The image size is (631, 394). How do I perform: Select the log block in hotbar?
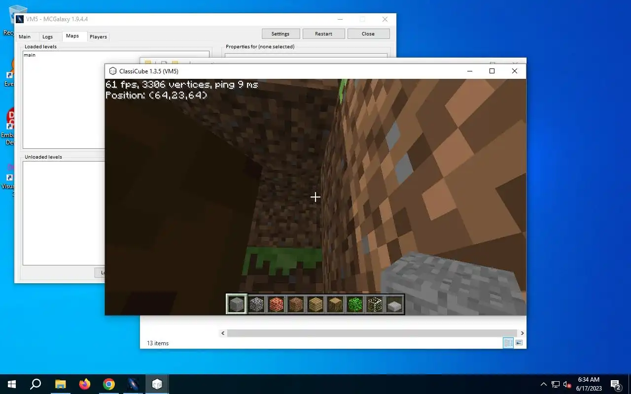click(x=335, y=304)
